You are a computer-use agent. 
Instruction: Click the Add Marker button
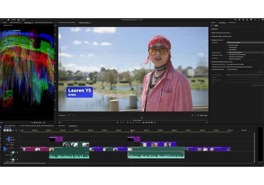tap(117, 123)
